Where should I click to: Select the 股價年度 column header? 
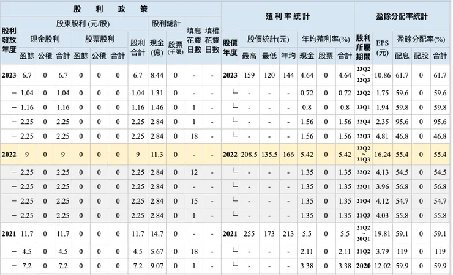click(x=229, y=48)
